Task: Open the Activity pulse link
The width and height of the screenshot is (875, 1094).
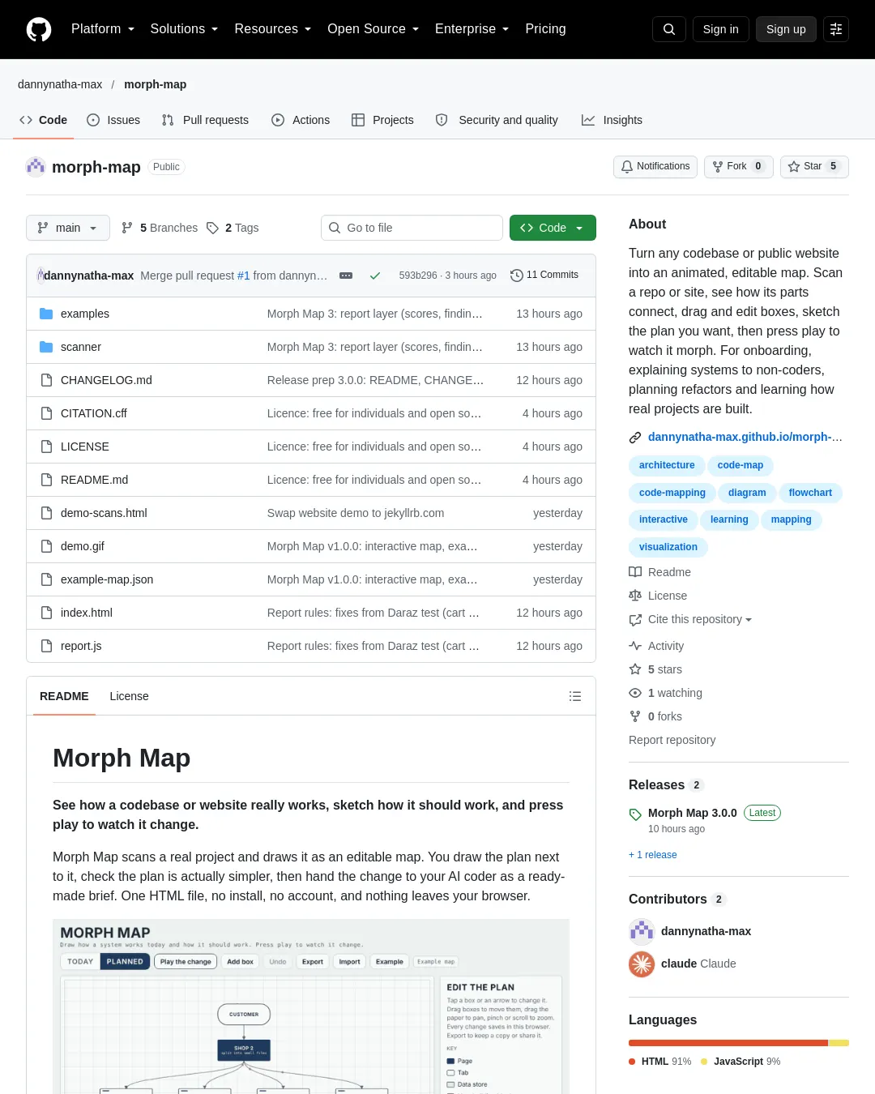Action: click(656, 646)
